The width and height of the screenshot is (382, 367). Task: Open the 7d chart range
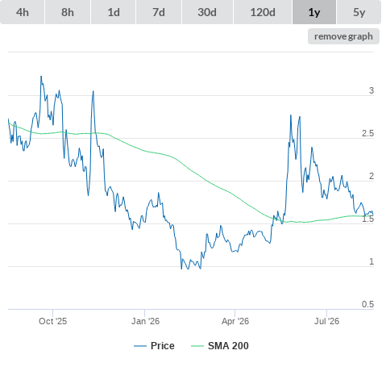(x=159, y=12)
